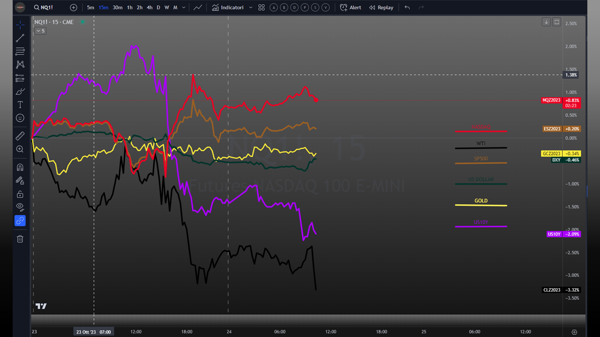
Task: Expand the Indicatori favorites dropdown
Action: point(251,7)
